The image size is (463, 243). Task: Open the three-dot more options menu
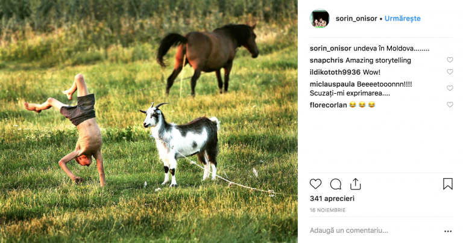(x=448, y=231)
